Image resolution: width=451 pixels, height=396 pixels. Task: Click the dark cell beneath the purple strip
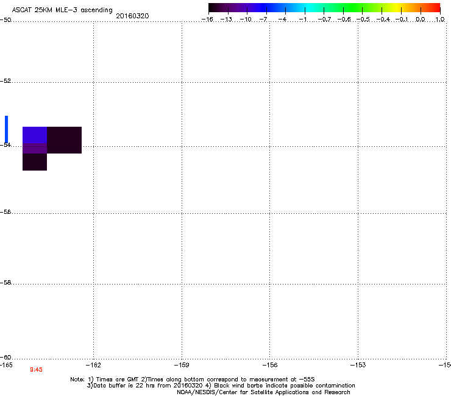[35, 162]
